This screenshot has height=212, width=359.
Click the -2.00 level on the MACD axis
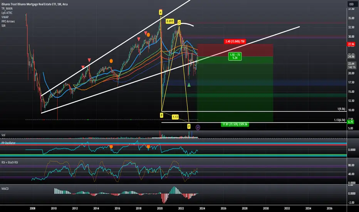pos(352,203)
